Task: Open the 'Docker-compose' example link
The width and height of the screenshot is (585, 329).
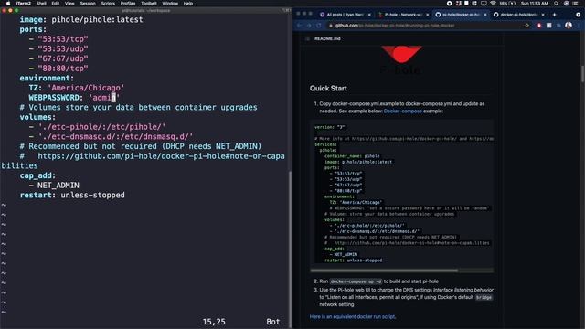Action: click(x=402, y=111)
